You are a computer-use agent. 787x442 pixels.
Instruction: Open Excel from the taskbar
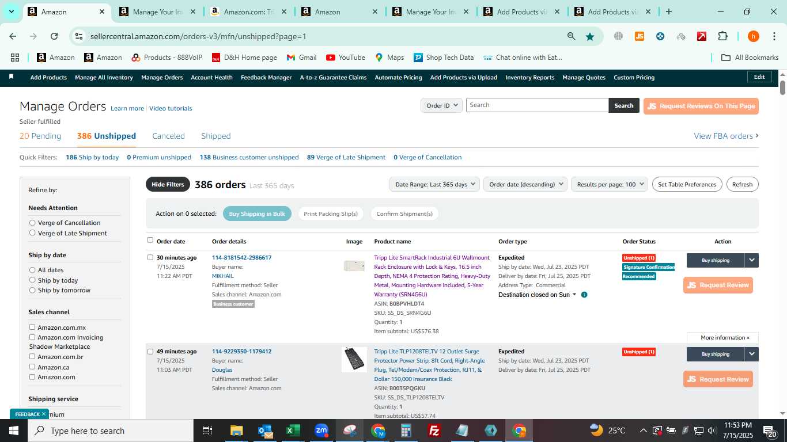pyautogui.click(x=293, y=430)
